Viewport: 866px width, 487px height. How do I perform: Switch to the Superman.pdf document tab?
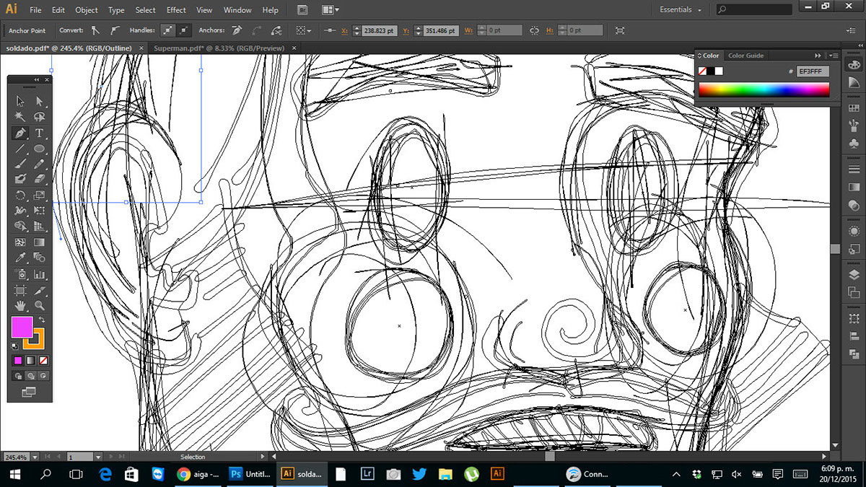coord(219,48)
